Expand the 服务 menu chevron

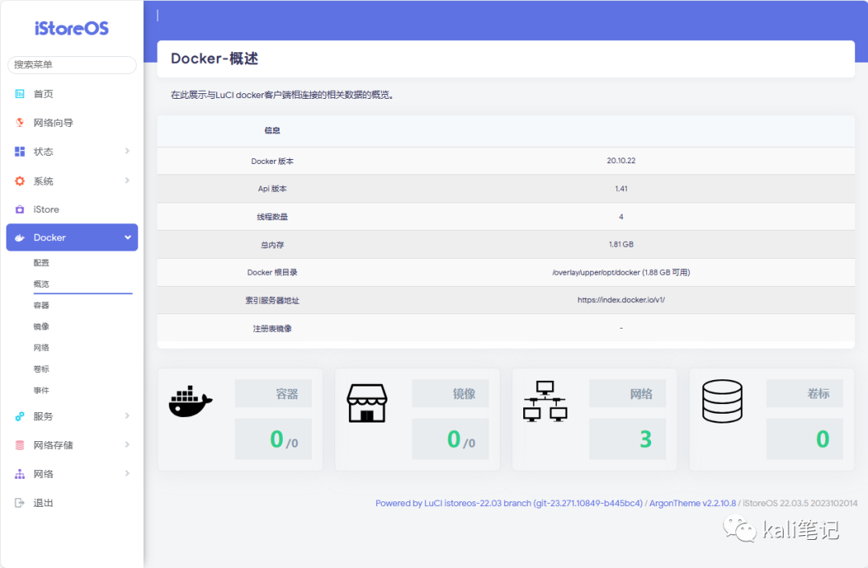coord(127,416)
